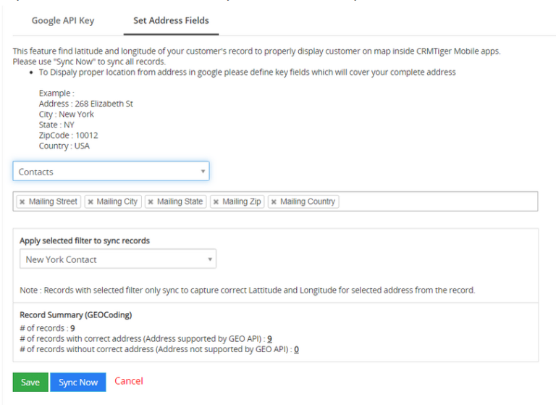Click the Cancel link

click(x=129, y=381)
